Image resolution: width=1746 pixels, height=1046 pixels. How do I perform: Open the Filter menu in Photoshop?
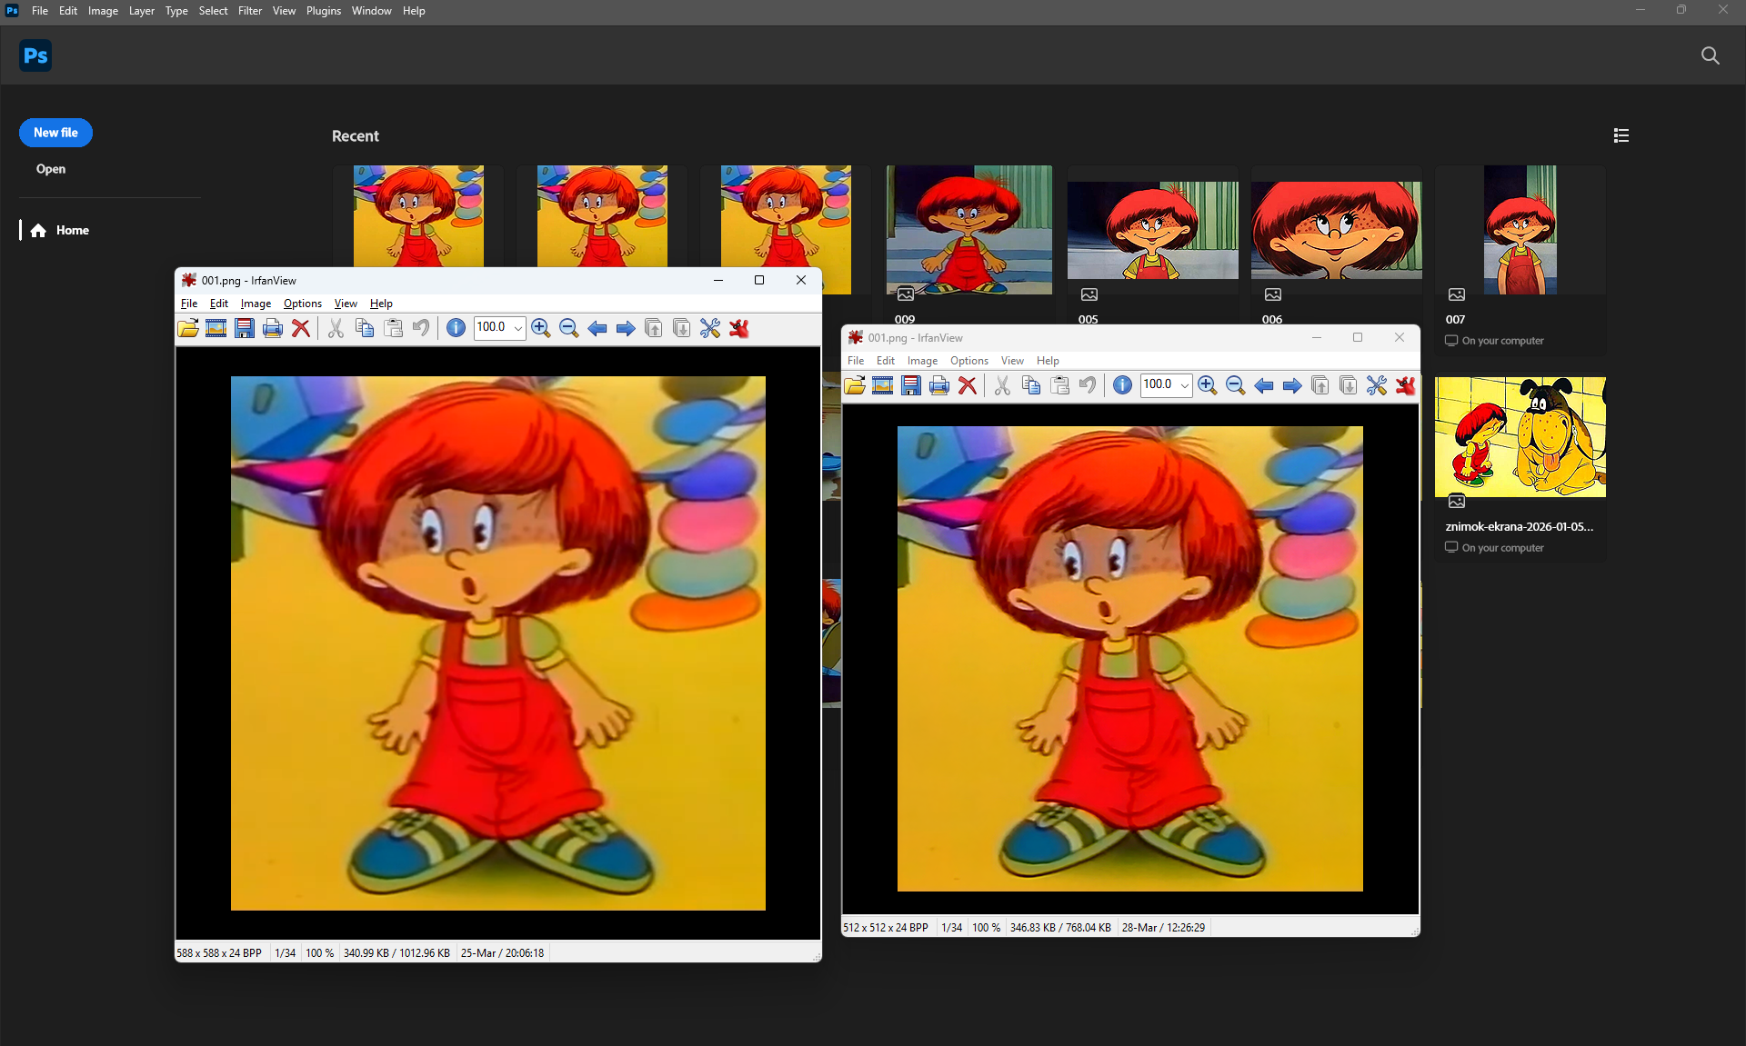pos(250,11)
